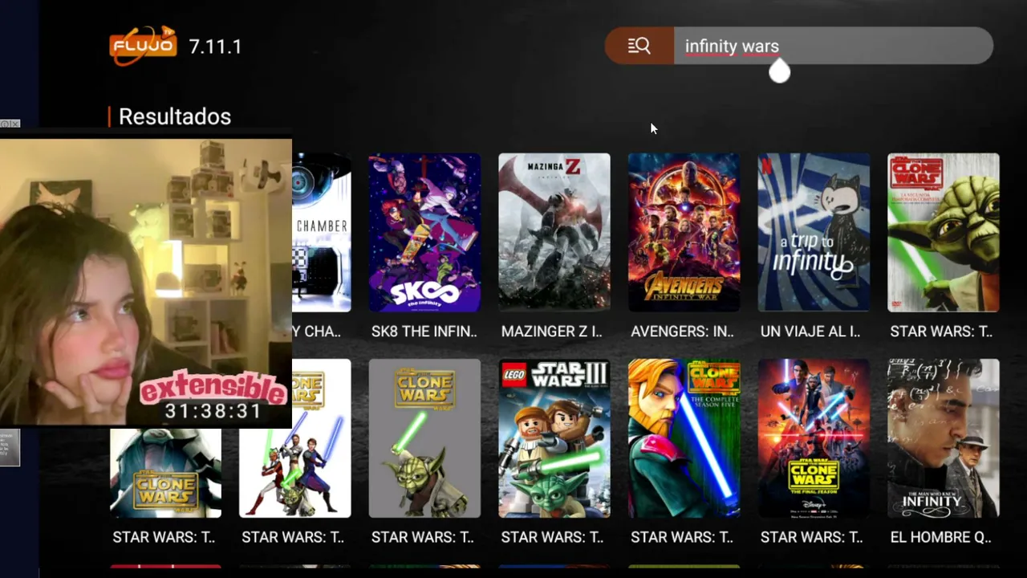The width and height of the screenshot is (1027, 578).
Task: Open Clone Wars poster with clone trooper helmet
Action: tap(165, 473)
